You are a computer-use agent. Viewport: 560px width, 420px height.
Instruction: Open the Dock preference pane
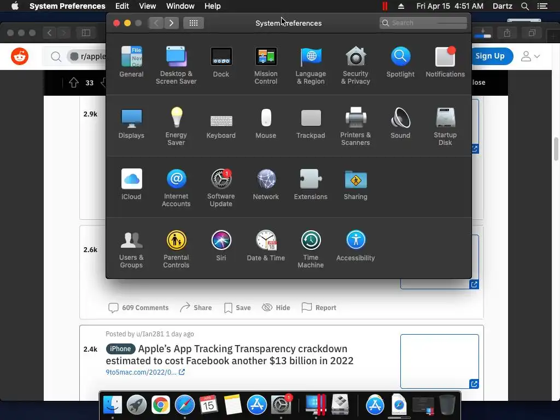[221, 62]
